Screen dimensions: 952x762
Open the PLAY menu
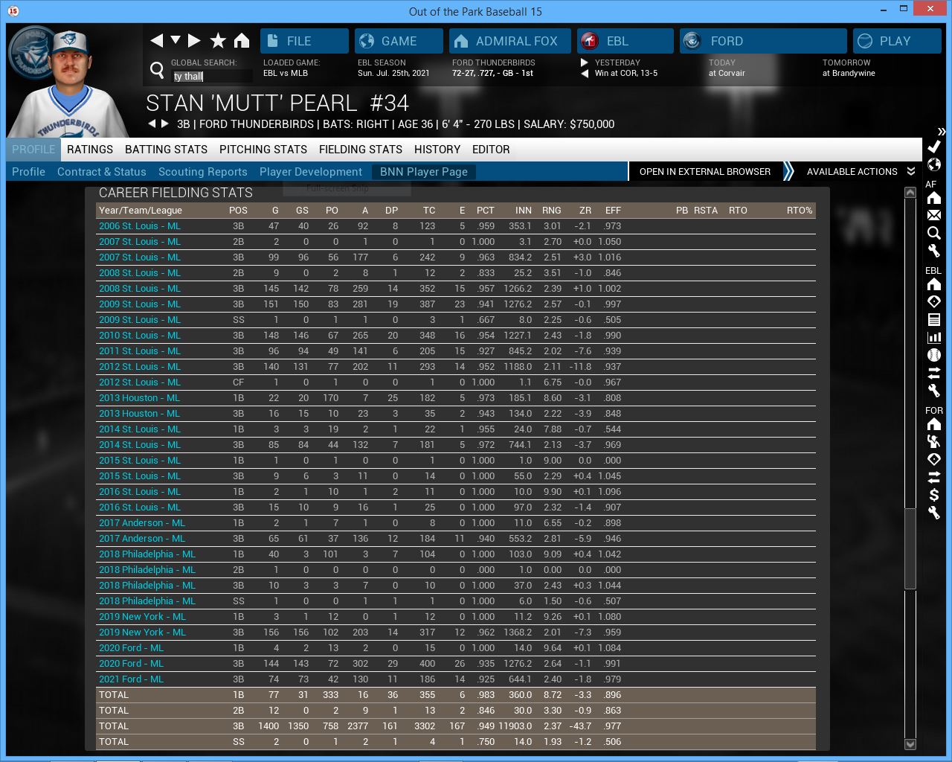pyautogui.click(x=897, y=41)
